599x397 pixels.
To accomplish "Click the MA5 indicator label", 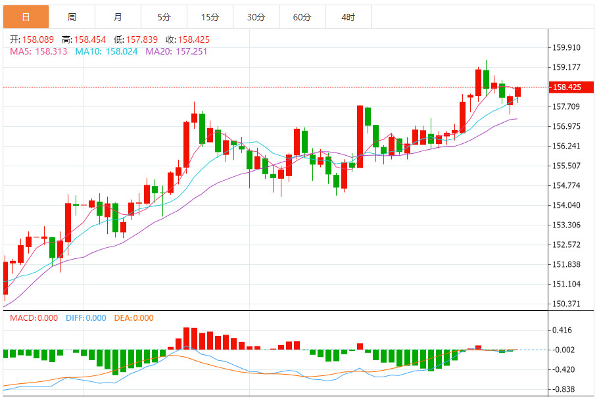I will (x=38, y=51).
